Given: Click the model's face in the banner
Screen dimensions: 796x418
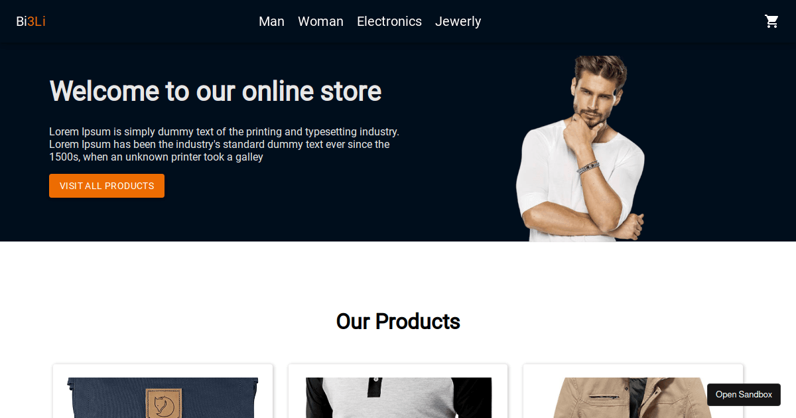Looking at the screenshot, I should tap(592, 100).
